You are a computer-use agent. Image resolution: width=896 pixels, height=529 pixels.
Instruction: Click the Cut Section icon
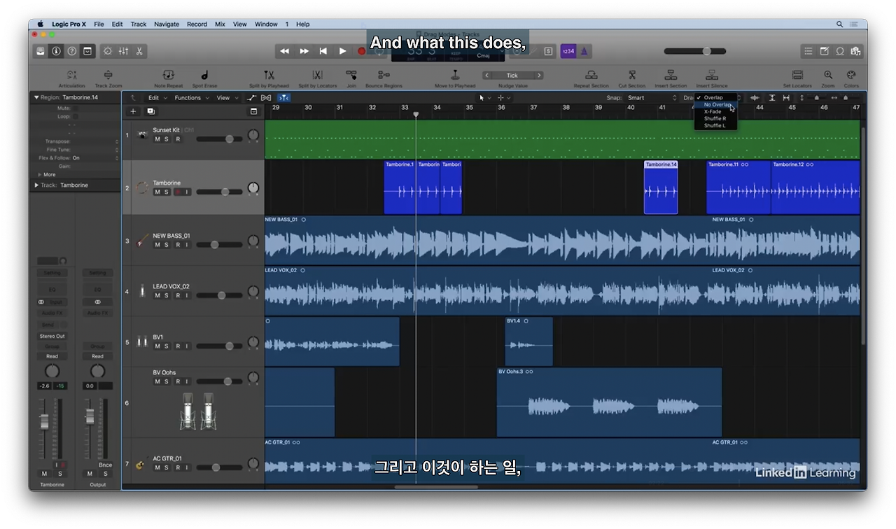632,75
